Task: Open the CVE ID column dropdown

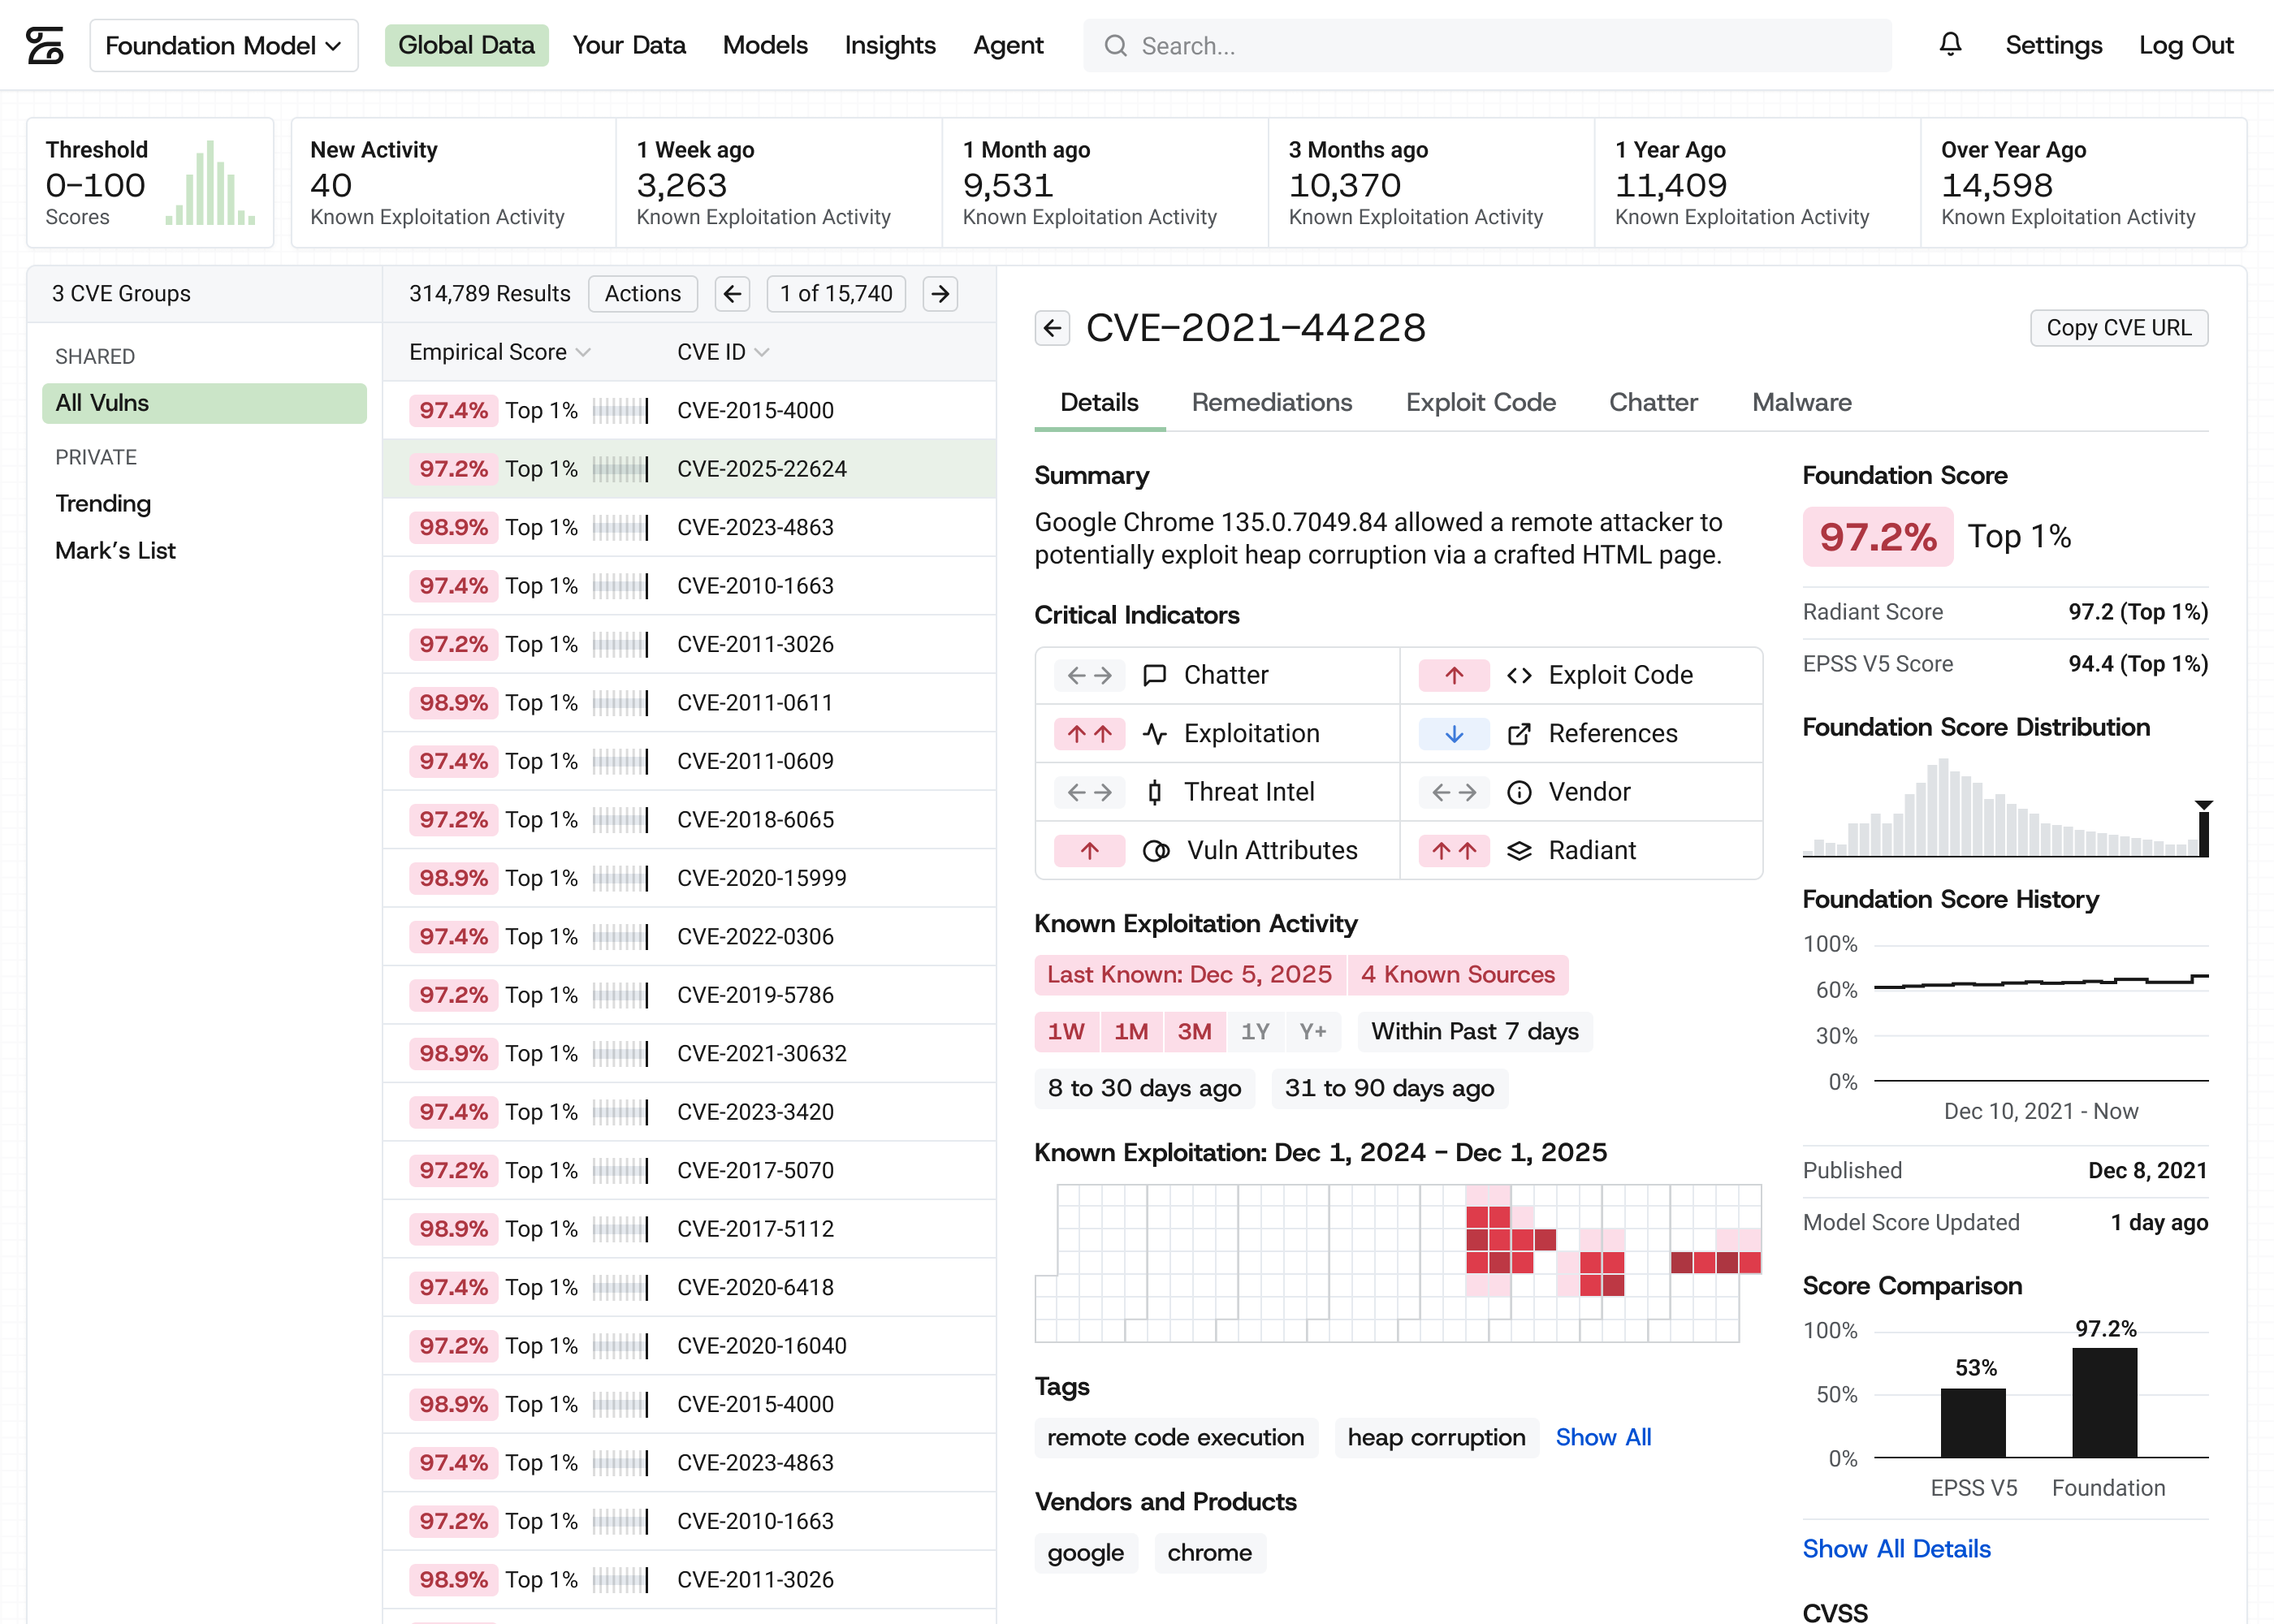Action: 762,352
